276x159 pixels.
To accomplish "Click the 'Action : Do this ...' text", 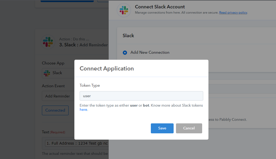I will click(x=74, y=39).
